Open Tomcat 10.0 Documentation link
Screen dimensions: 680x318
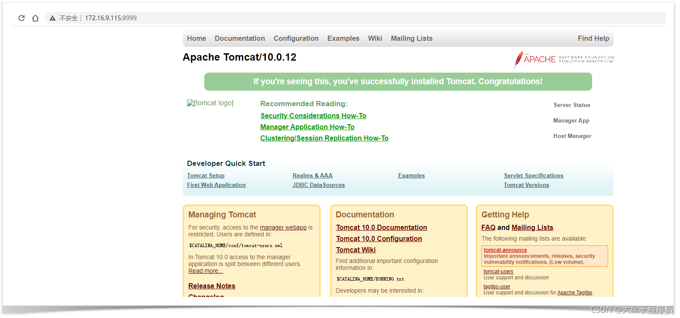point(381,228)
